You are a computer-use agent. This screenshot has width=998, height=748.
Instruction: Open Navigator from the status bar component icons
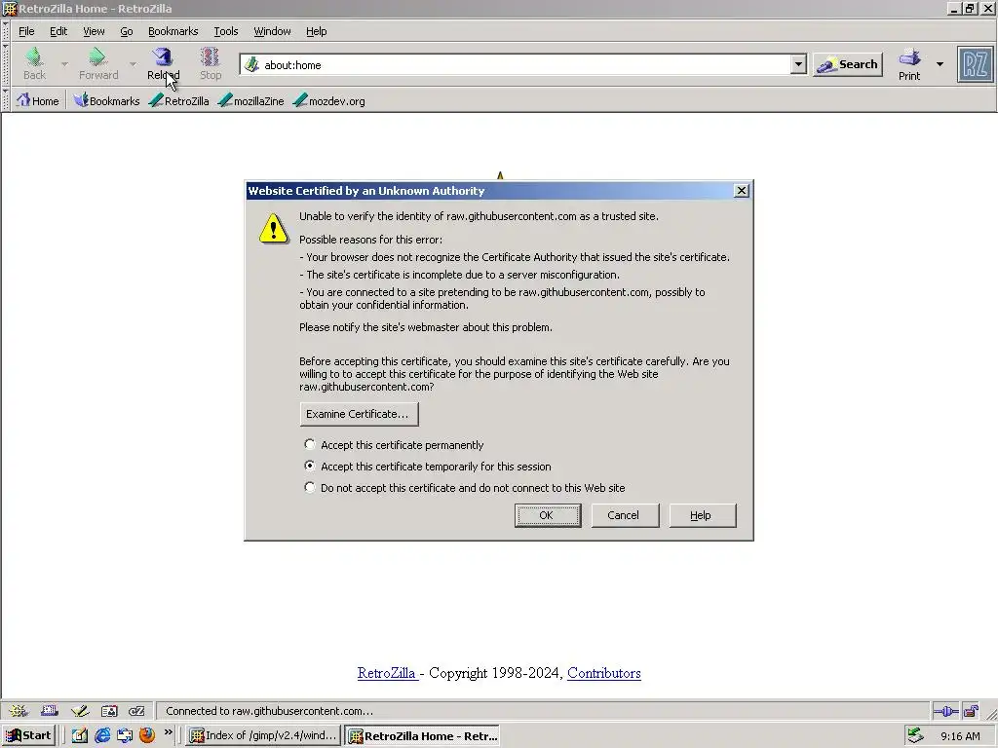tap(18, 710)
